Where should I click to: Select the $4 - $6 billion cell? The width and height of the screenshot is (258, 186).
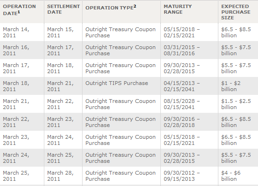coord(231,176)
